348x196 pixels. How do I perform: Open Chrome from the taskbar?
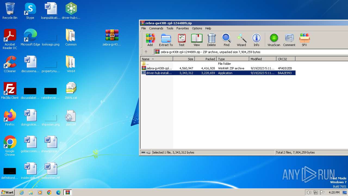point(49,192)
